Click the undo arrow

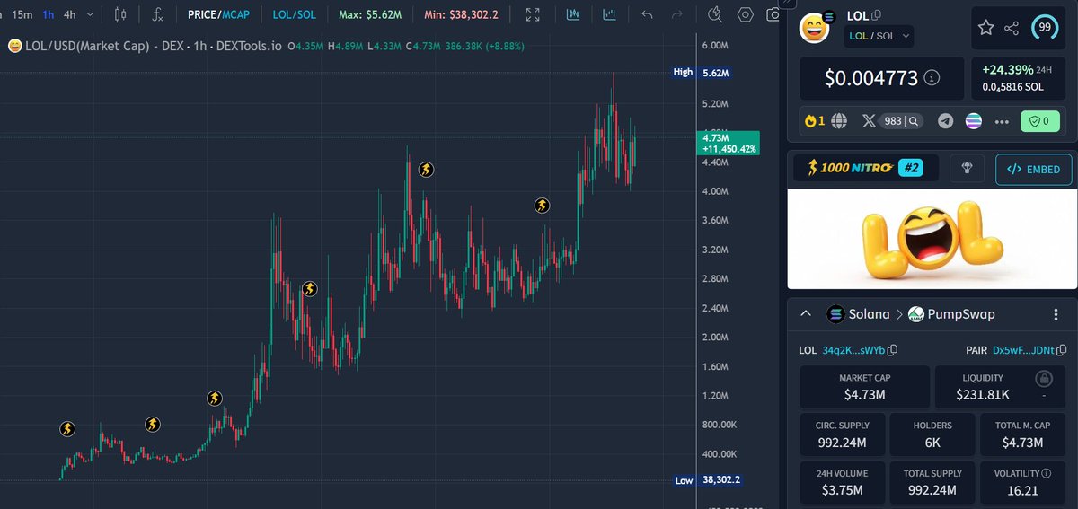(647, 14)
